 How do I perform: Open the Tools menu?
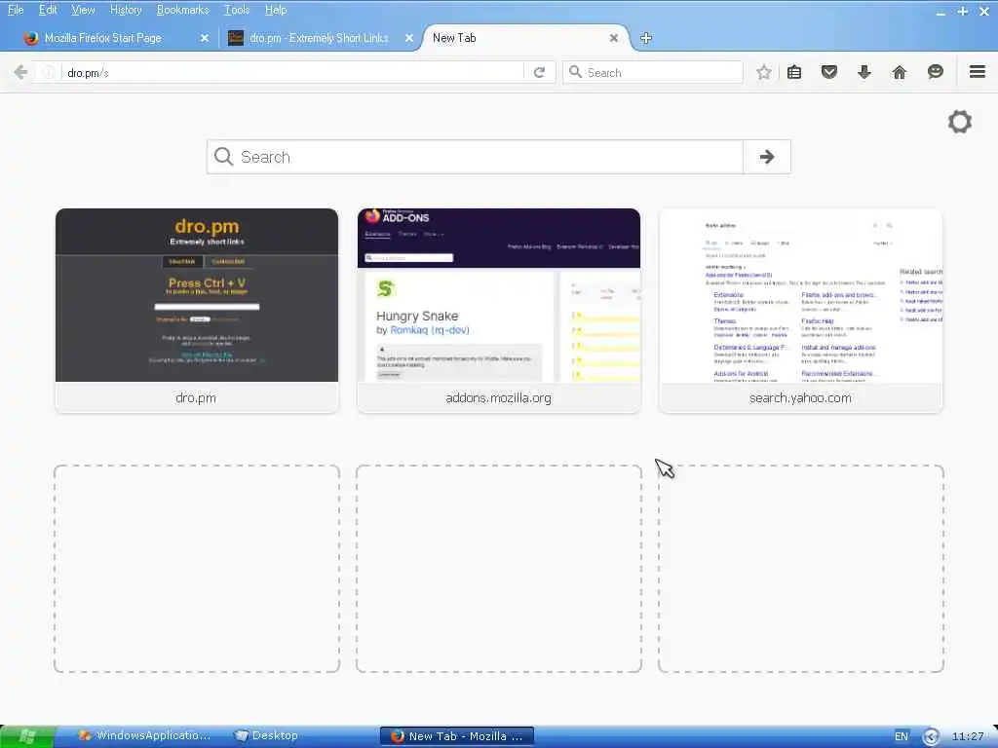237,10
